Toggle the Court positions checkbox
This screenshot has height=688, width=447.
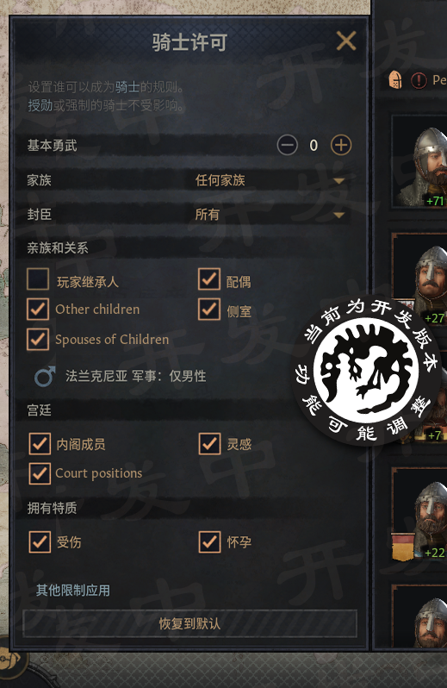coord(40,473)
